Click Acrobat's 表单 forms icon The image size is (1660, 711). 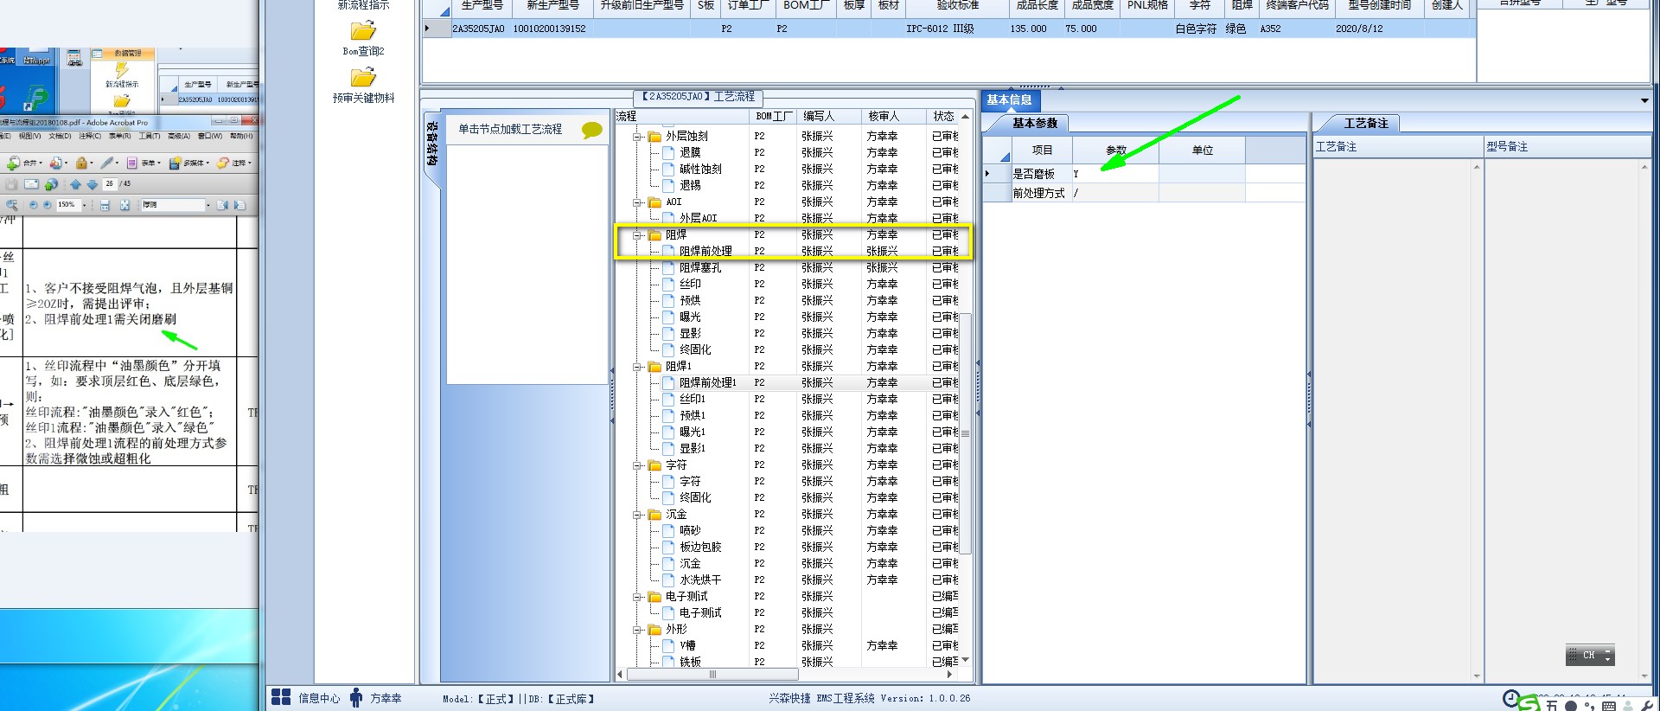tap(132, 163)
